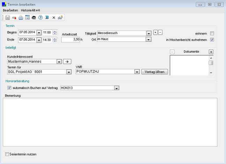Click arrow button next to Kunde/Interessent
The width and height of the screenshot is (226, 164).
[67, 61]
